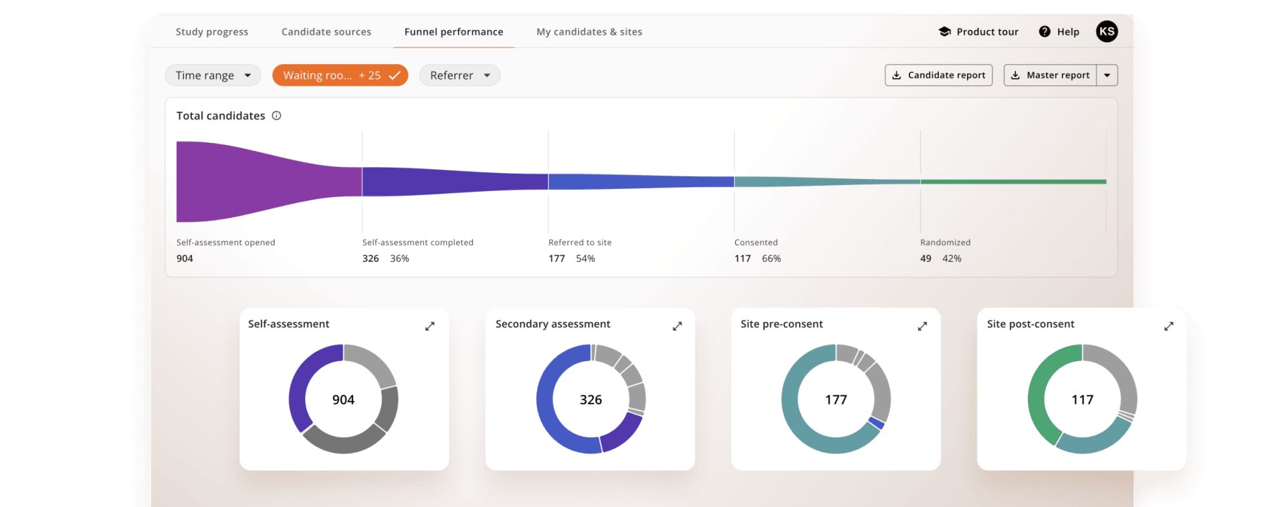Expand the Secondary assessment chart card
1284x507 pixels.
pyautogui.click(x=677, y=326)
